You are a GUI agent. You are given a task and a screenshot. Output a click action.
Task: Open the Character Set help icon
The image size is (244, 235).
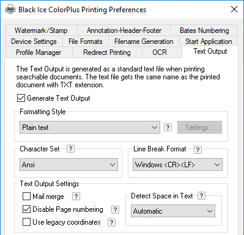(x=70, y=148)
